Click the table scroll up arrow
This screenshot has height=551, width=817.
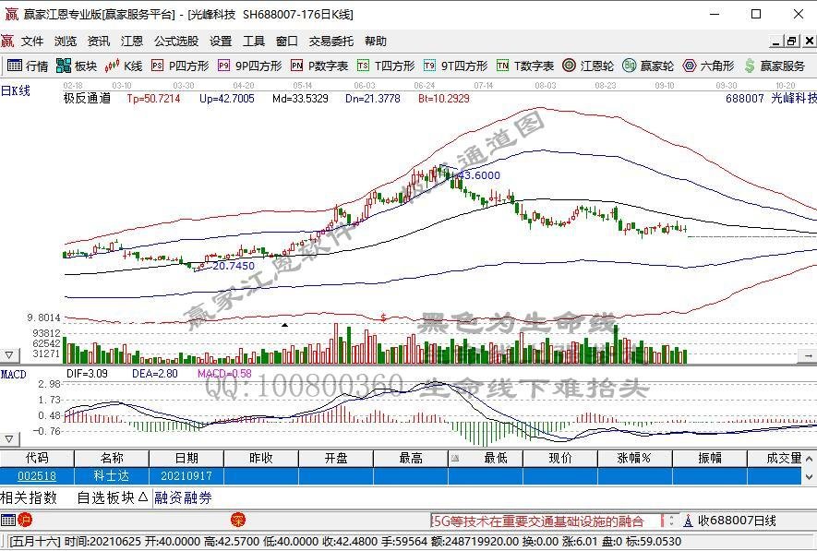[810, 459]
